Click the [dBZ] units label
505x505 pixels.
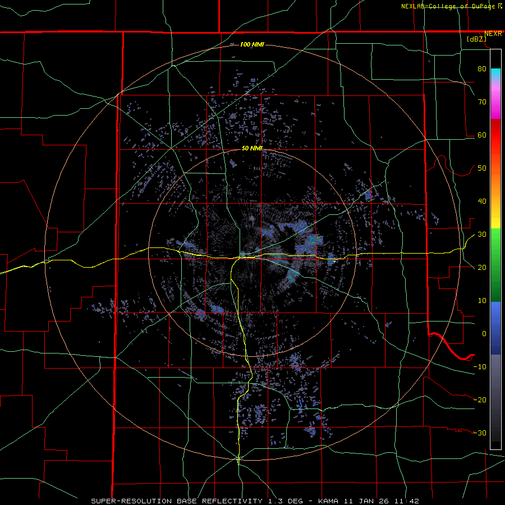coord(476,39)
